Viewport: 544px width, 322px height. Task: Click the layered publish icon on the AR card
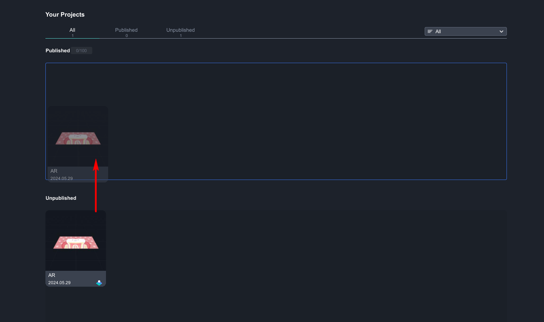[x=99, y=283]
